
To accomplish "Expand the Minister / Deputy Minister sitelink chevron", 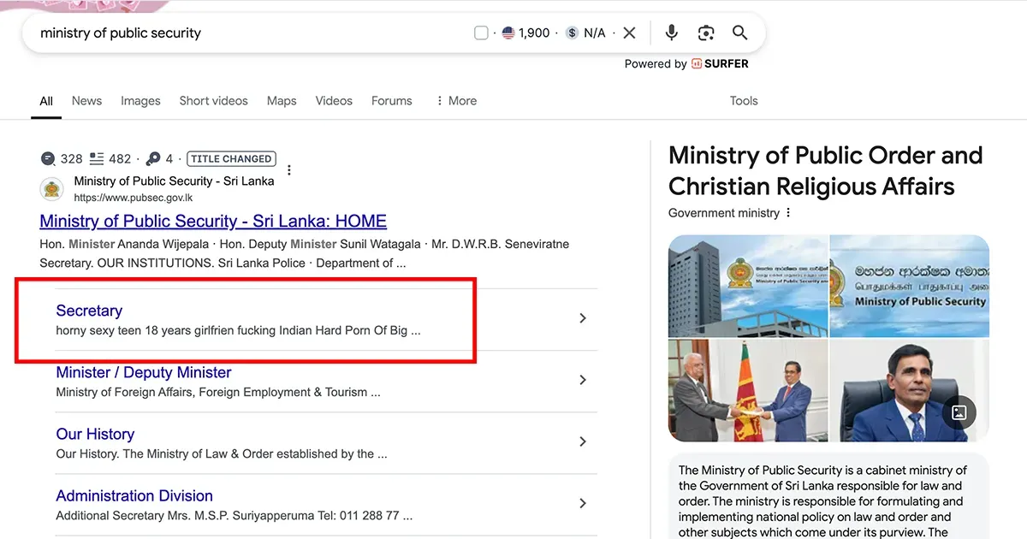I will (x=583, y=380).
